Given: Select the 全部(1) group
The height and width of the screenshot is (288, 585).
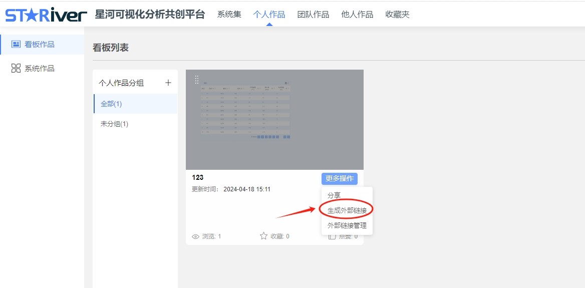Looking at the screenshot, I should coord(111,104).
